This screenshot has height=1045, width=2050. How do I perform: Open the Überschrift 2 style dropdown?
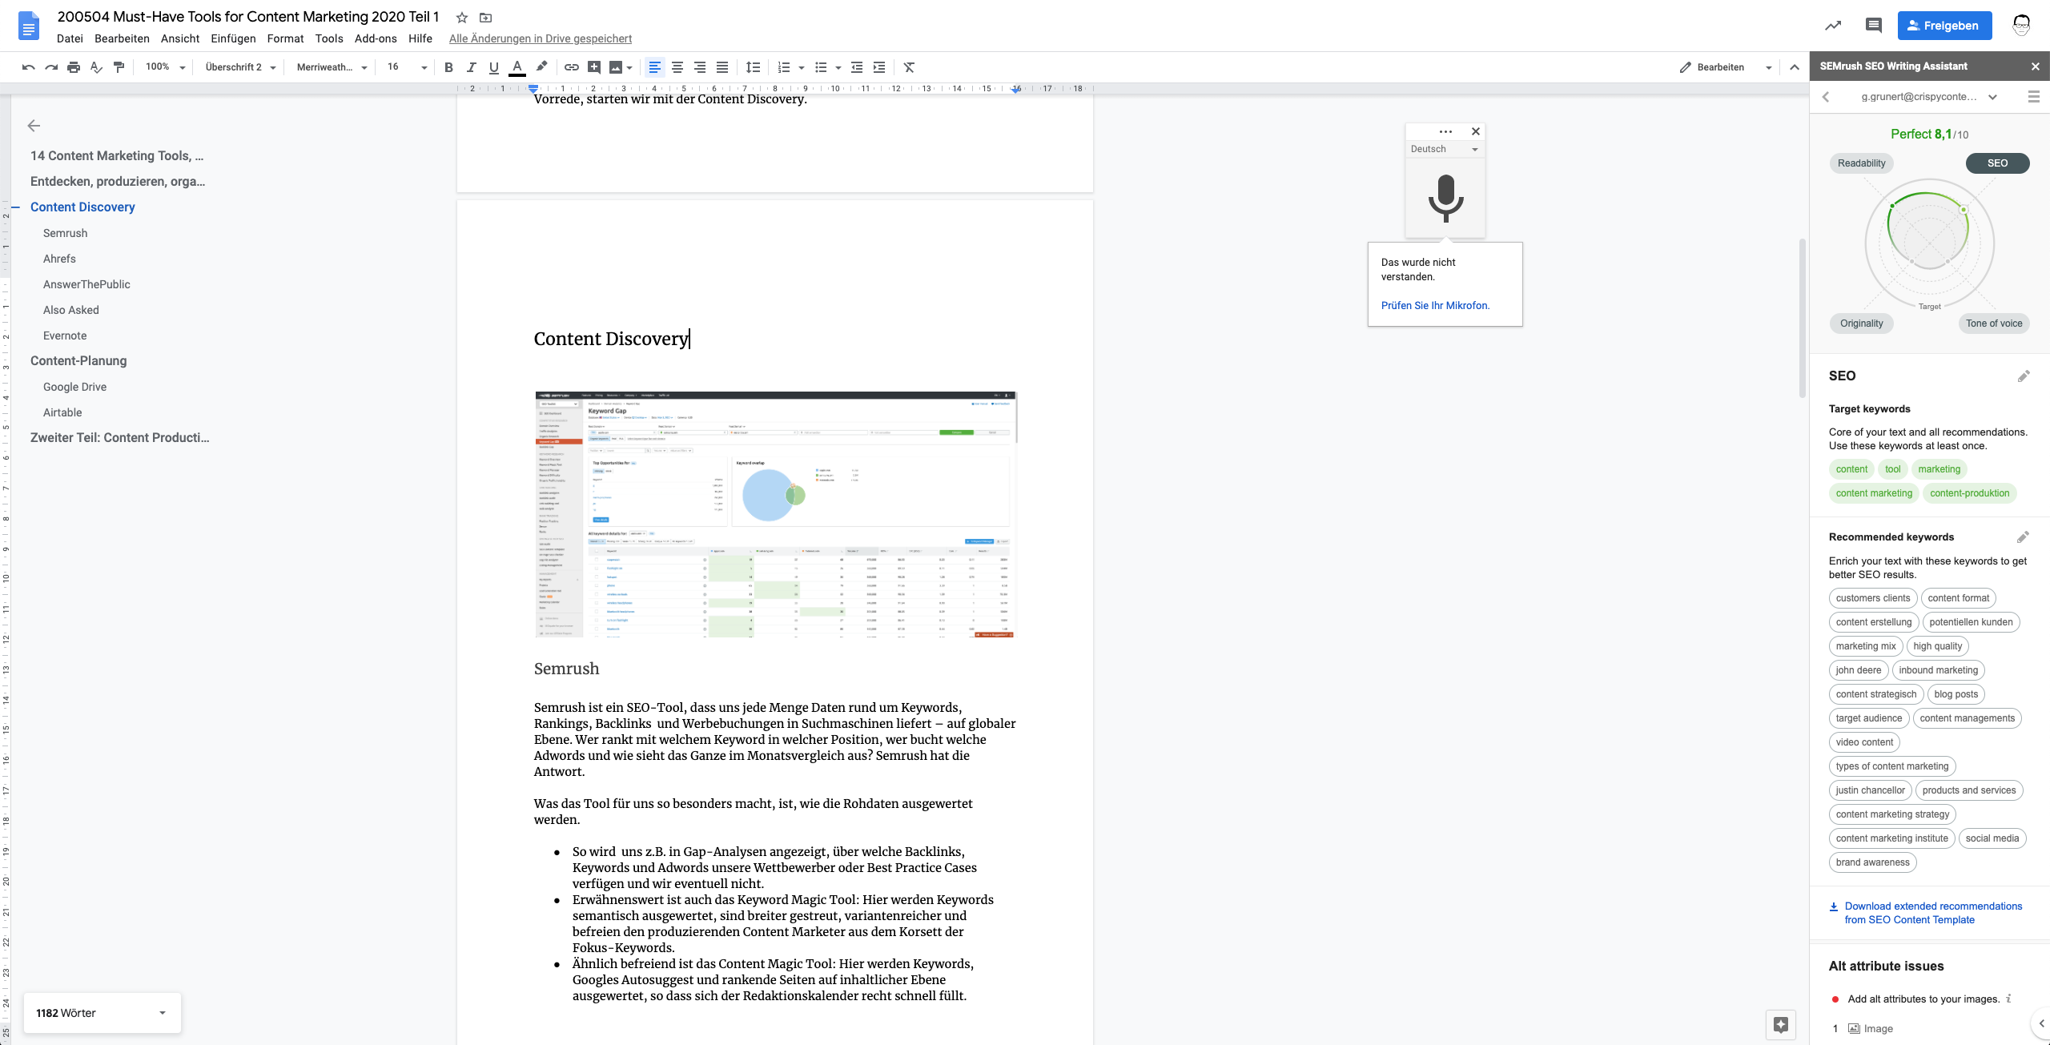tap(240, 67)
